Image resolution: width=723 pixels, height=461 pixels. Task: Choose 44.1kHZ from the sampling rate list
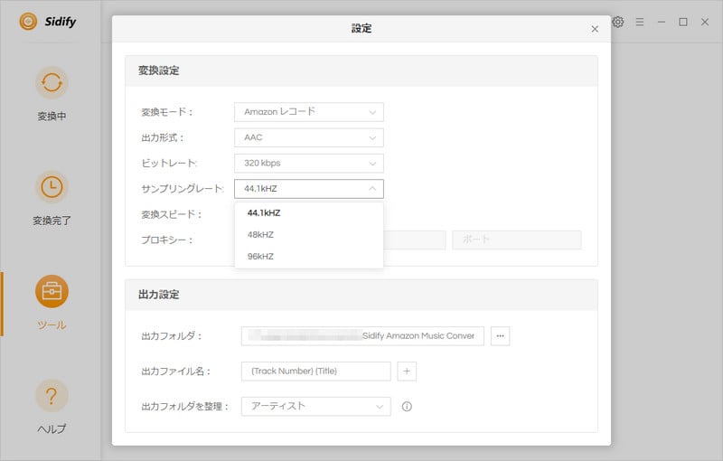[x=309, y=213]
